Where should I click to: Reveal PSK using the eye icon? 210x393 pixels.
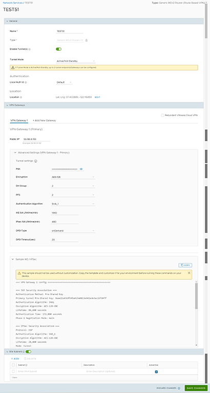[x=81, y=169]
